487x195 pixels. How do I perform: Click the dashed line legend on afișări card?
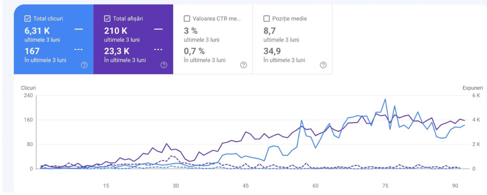[x=158, y=50]
